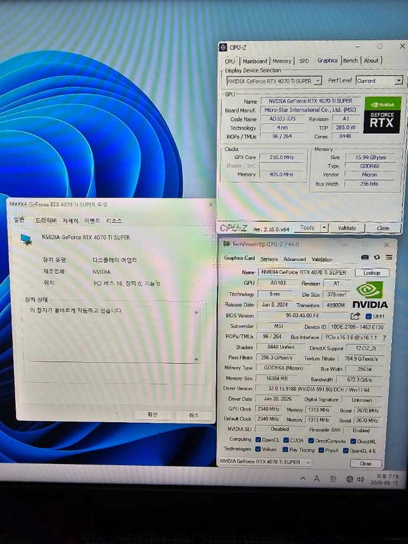Toggle the CUDA checkbox
Screen dimensions: 408x544
286,440
